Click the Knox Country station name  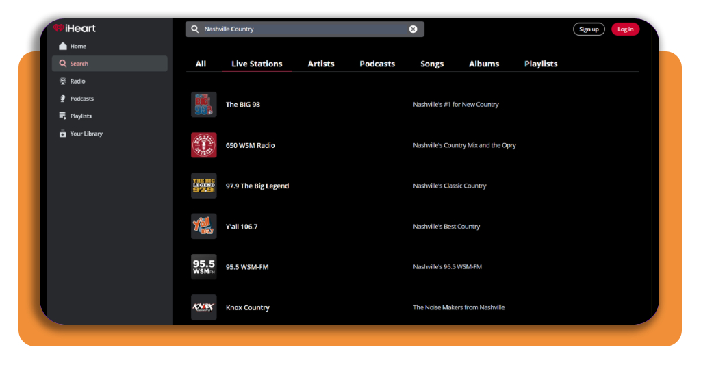pyautogui.click(x=248, y=307)
